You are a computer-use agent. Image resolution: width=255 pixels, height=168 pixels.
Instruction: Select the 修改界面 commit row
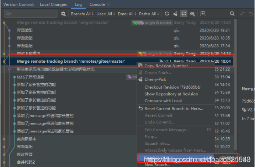[69, 154]
